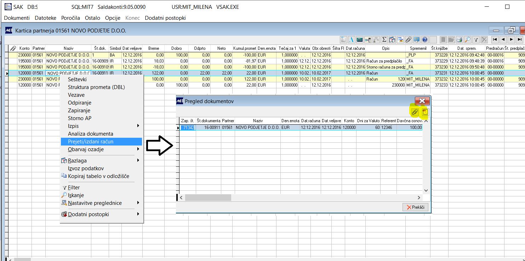This screenshot has width=525, height=261.
Task: Click the printer icon in toolbar
Action: [459, 40]
